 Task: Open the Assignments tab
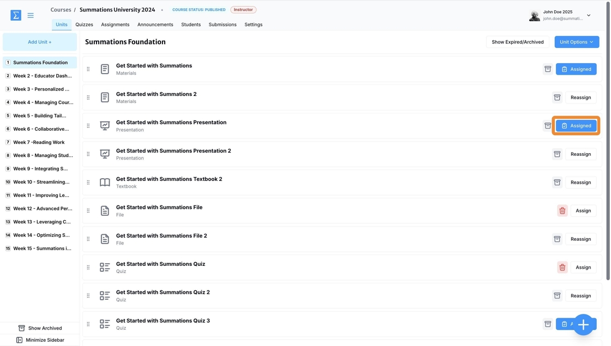pos(115,25)
